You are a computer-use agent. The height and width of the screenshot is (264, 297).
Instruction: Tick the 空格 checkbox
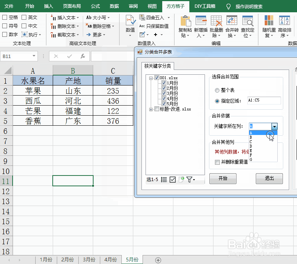click(5, 17)
